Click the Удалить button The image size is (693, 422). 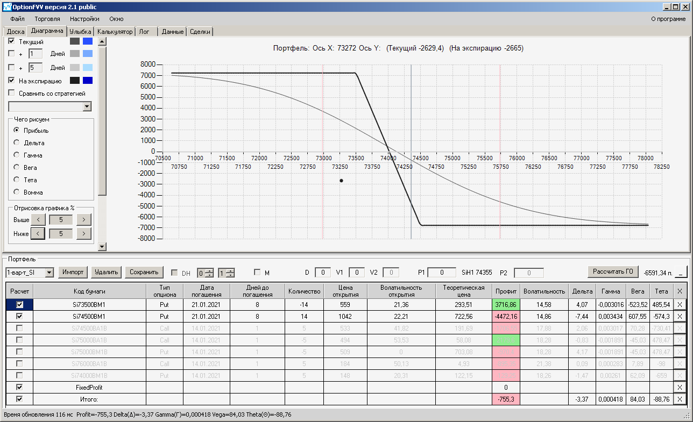click(107, 272)
